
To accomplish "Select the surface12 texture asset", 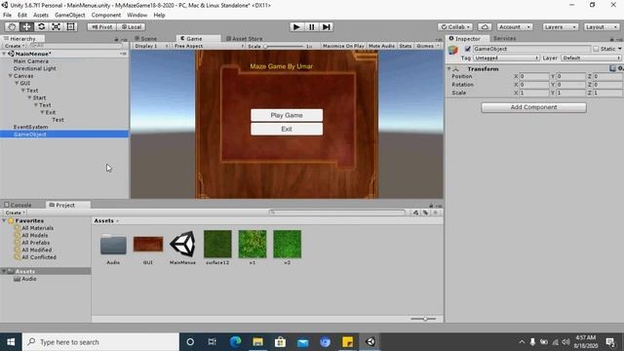I will [217, 244].
